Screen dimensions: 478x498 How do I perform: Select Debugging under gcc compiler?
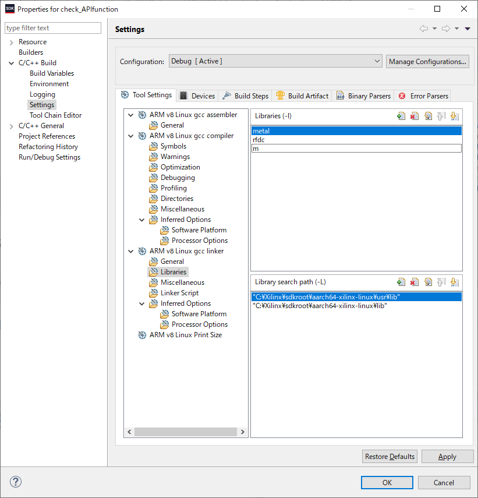coord(178,178)
